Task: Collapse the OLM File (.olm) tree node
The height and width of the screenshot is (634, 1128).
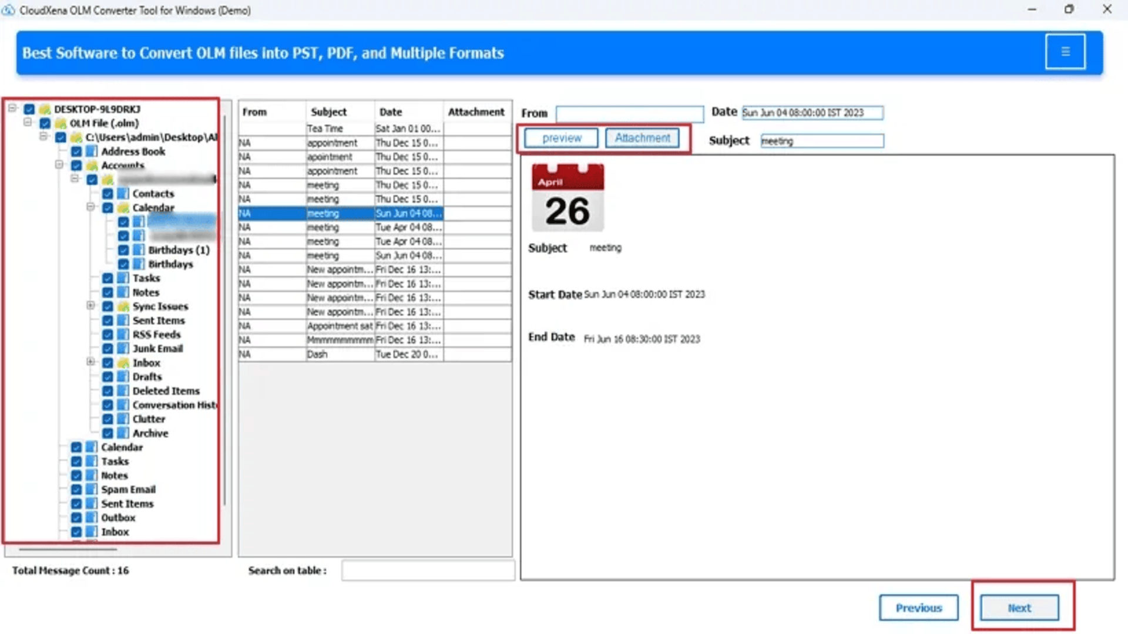Action: 26,123
